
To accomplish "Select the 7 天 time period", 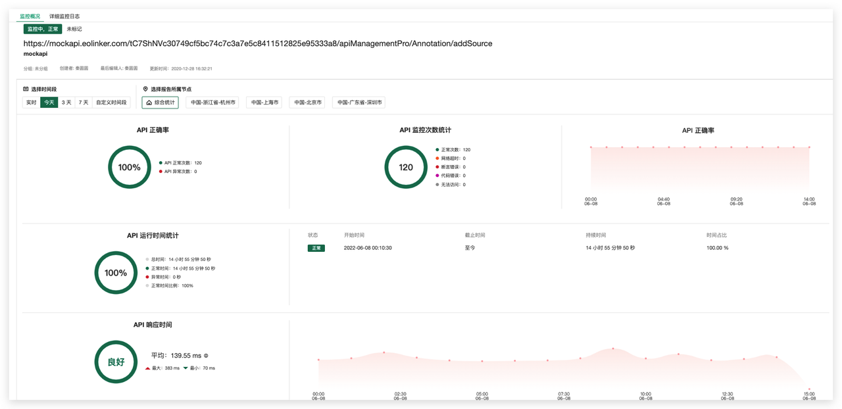I will [x=84, y=103].
